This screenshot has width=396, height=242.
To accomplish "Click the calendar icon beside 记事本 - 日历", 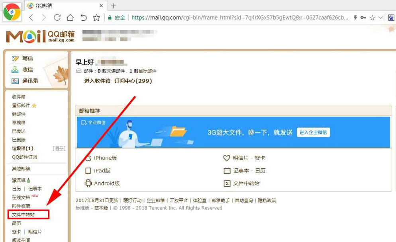I will point(226,171).
